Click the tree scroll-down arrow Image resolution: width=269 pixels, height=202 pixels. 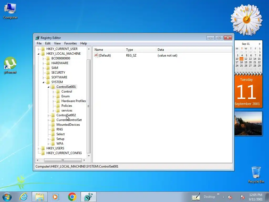pos(89,156)
